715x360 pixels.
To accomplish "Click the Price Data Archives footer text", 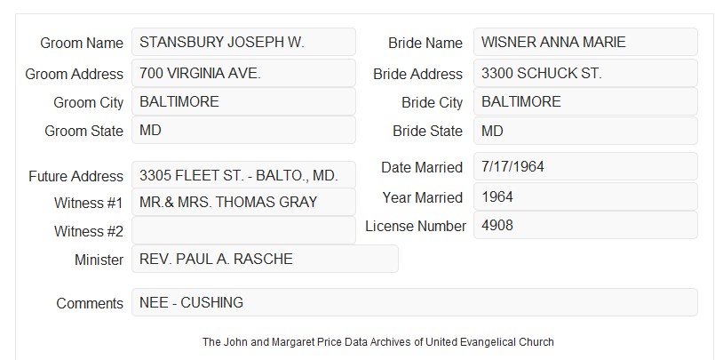I will click(x=378, y=341).
